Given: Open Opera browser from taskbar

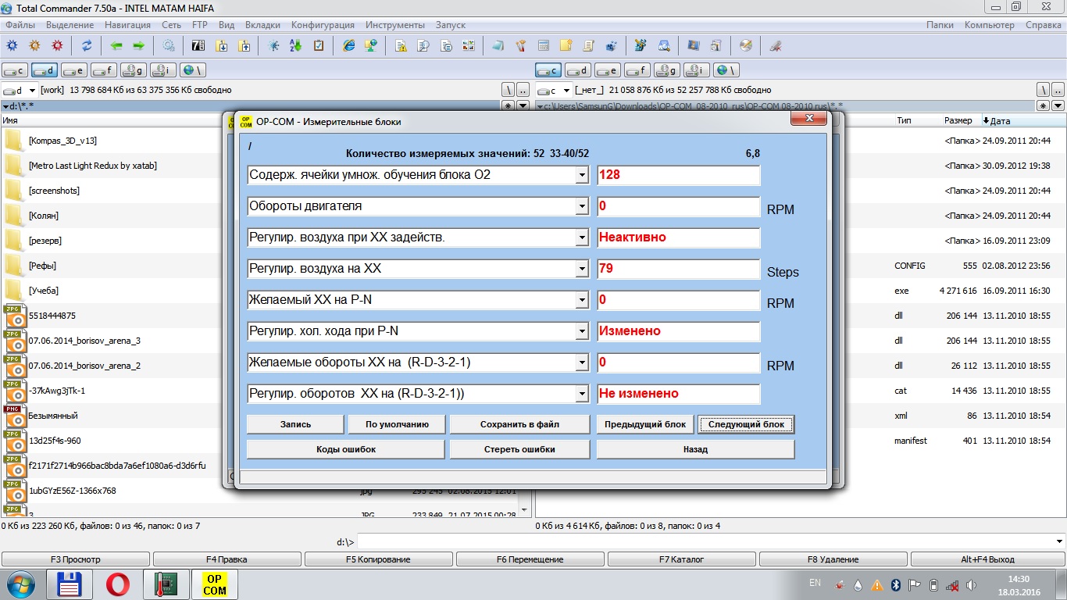Looking at the screenshot, I should tap(119, 584).
